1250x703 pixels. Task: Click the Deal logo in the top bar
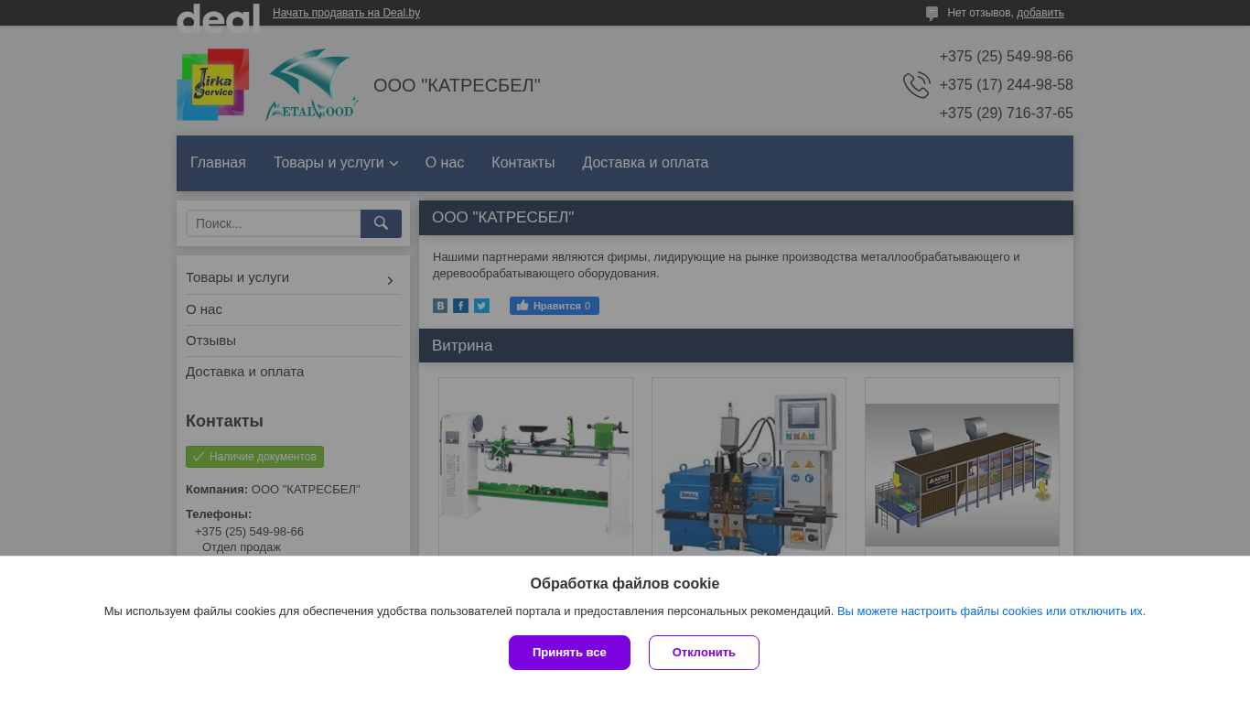218,18
